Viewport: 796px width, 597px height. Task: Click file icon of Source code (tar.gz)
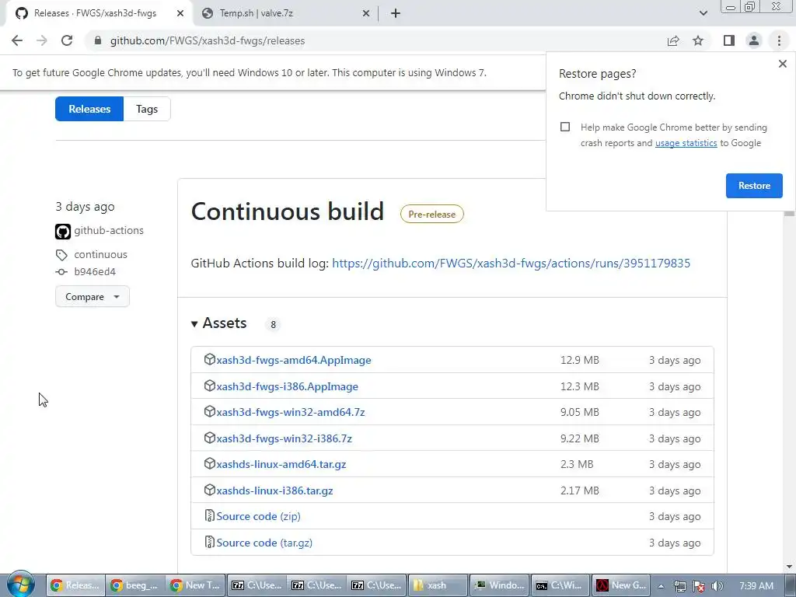pos(209,542)
